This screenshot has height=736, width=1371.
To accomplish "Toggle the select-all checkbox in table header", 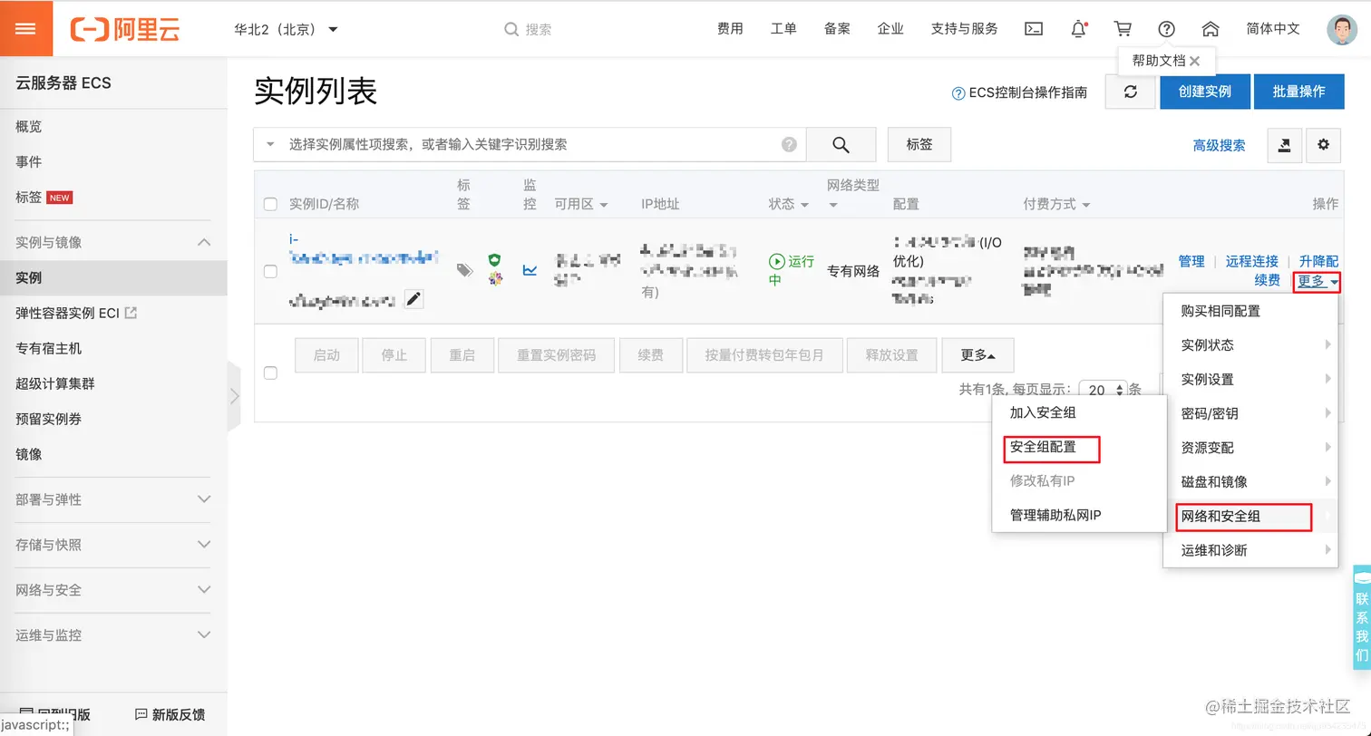I will click(x=270, y=204).
